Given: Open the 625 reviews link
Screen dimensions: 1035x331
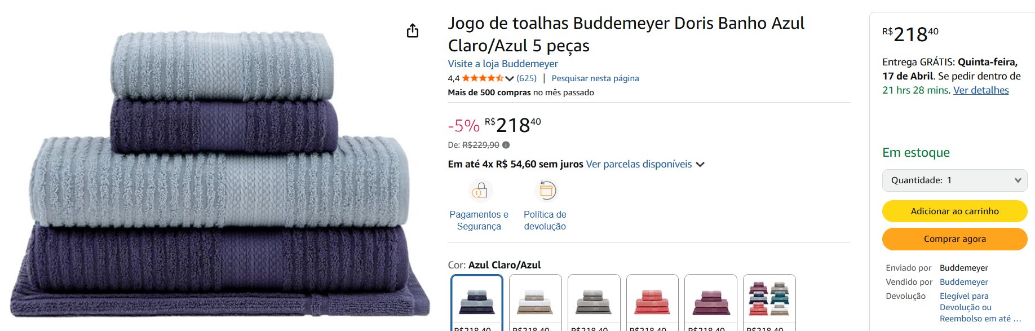Looking at the screenshot, I should 527,78.
